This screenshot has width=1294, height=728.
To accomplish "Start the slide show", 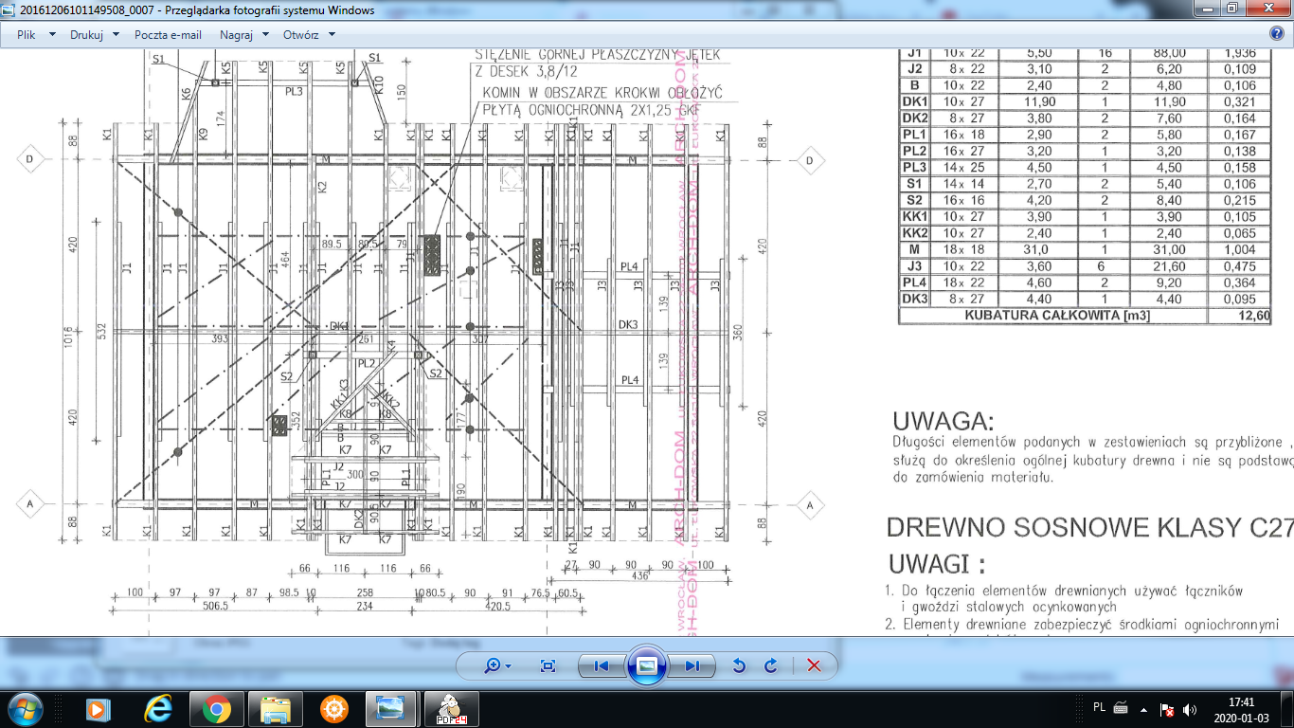I will point(647,665).
